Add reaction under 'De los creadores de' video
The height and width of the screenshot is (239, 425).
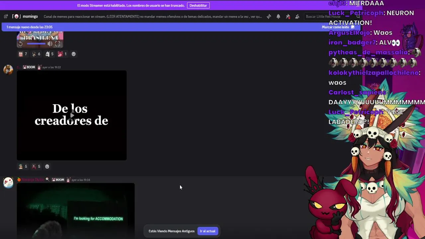47,166
